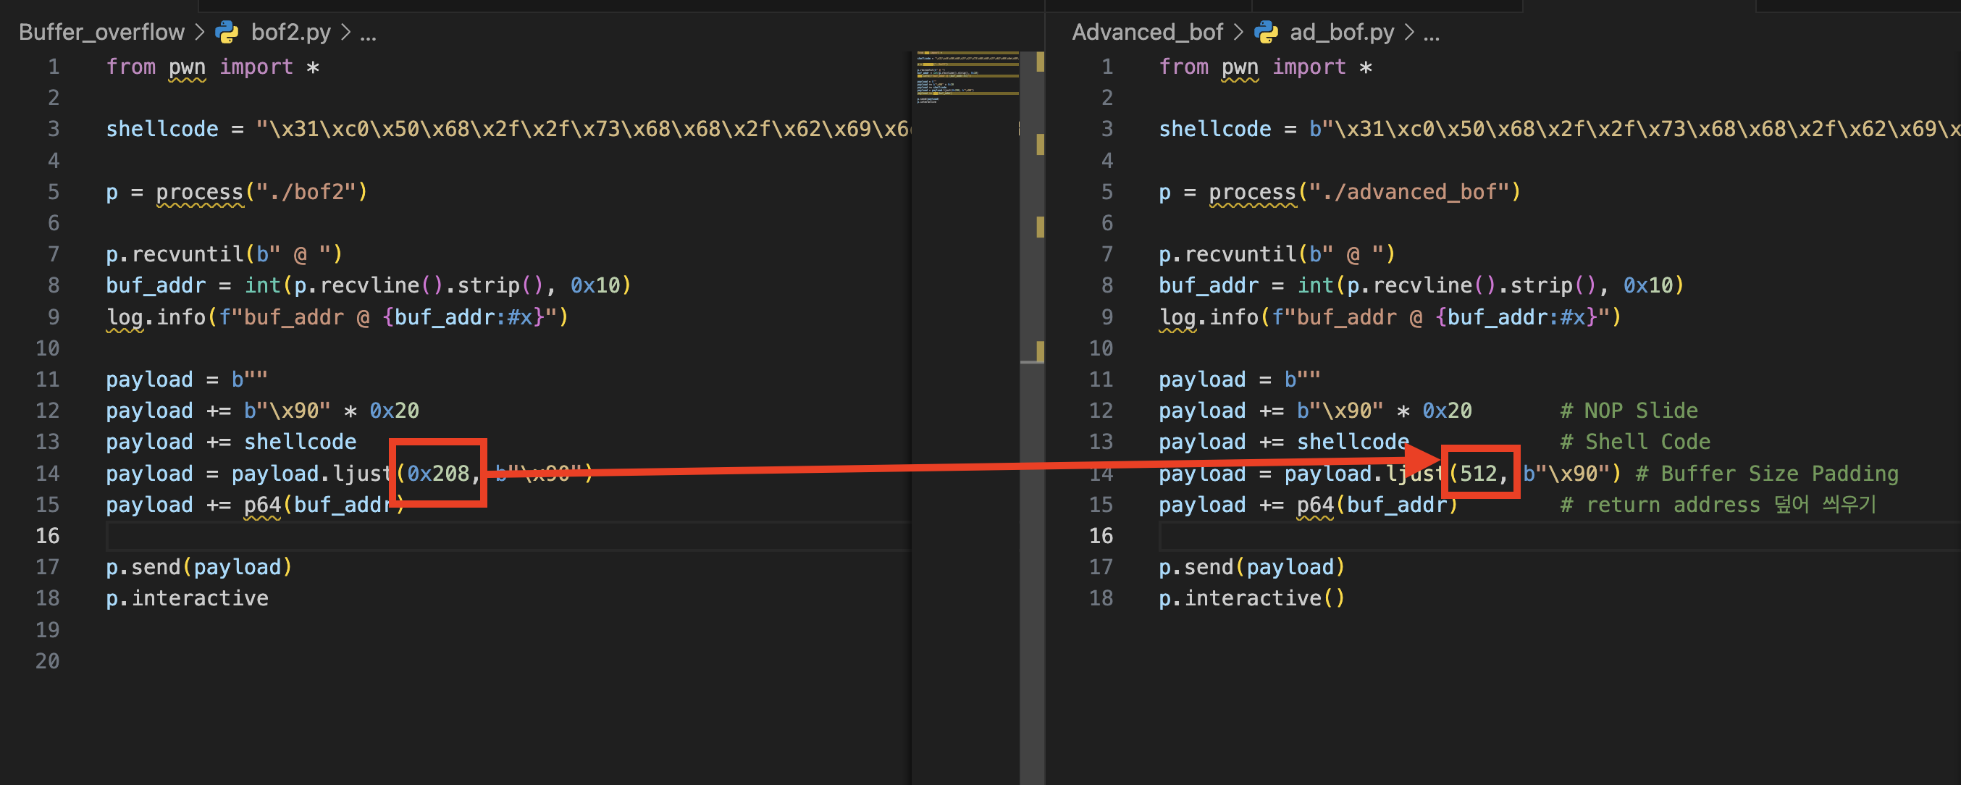
Task: Expand the ellipsis breadcrumb after bof2.py
Action: point(368,33)
